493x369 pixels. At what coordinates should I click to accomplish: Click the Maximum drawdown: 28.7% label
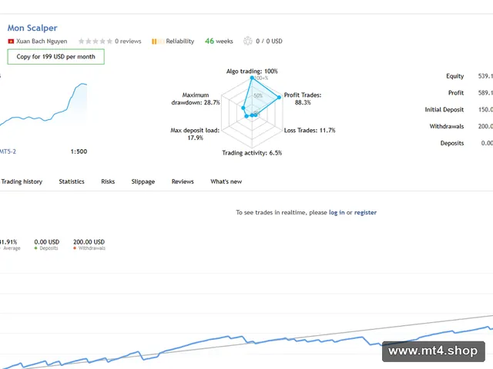(x=196, y=98)
